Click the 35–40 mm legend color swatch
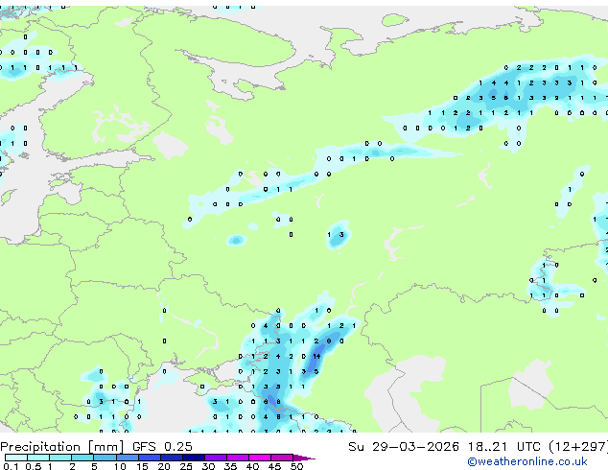 (x=238, y=458)
